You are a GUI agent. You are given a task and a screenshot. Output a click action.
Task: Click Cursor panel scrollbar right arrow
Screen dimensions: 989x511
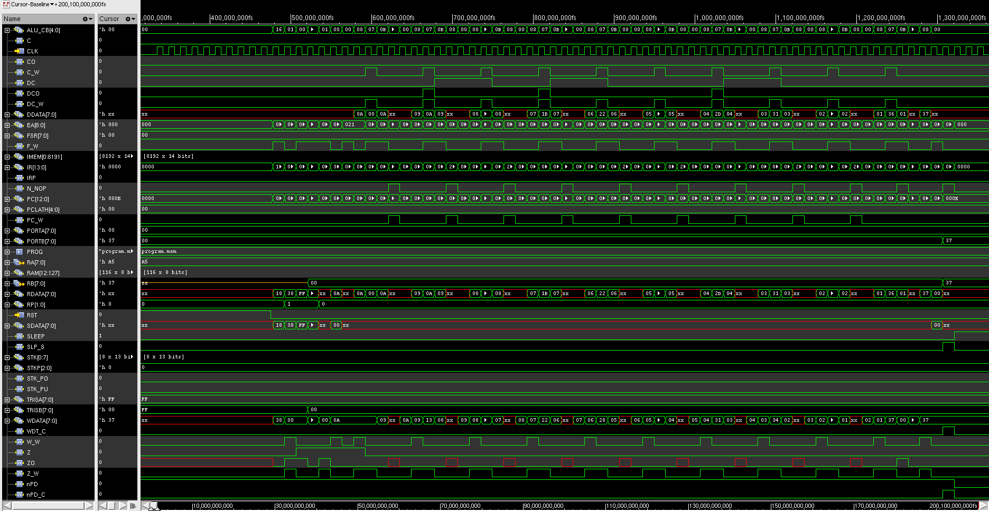click(123, 506)
